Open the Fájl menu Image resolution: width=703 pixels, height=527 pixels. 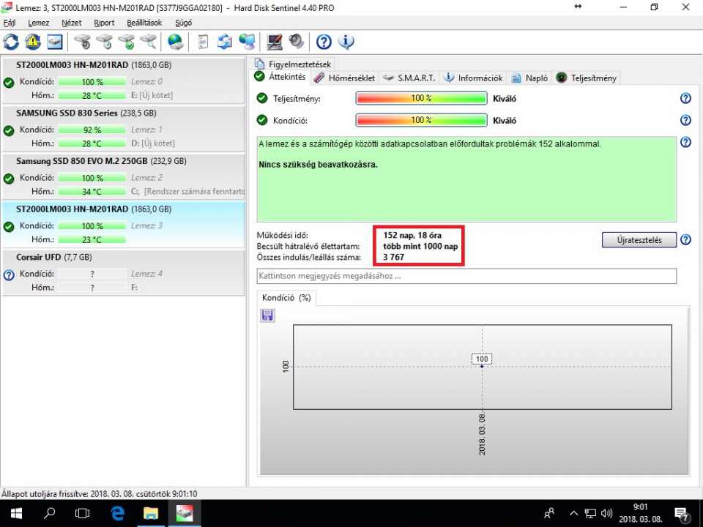click(10, 23)
